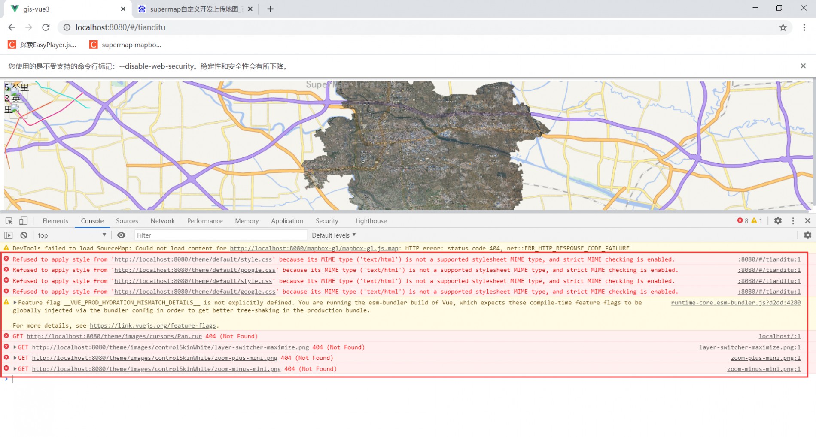
Task: Reload the localhost tianditu page
Action: point(46,27)
